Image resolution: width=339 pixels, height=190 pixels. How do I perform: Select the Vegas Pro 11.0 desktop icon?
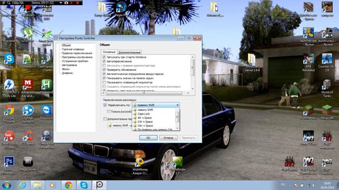(121, 11)
